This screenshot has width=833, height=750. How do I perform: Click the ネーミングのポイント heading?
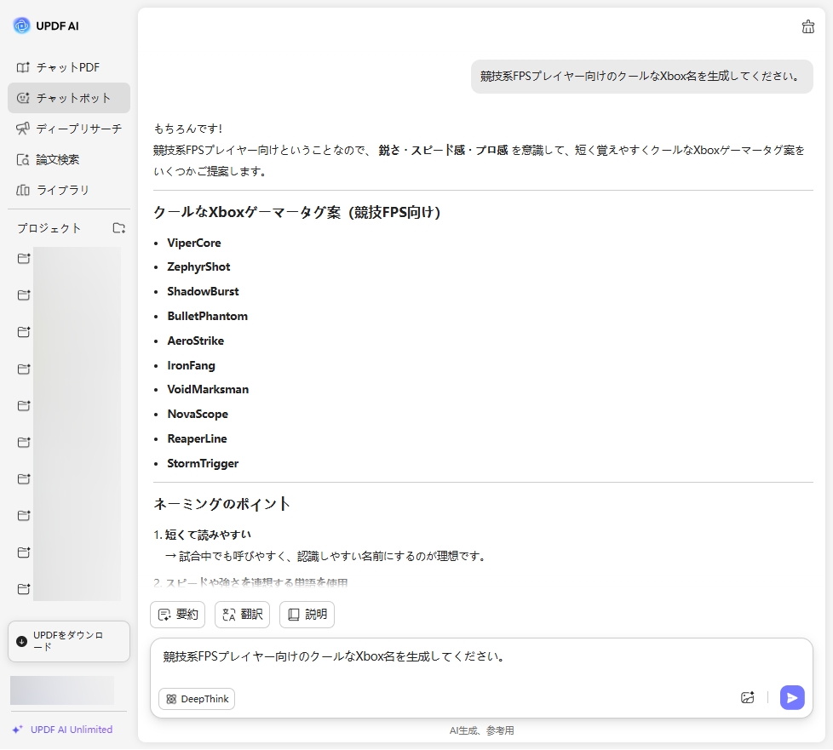click(x=221, y=504)
